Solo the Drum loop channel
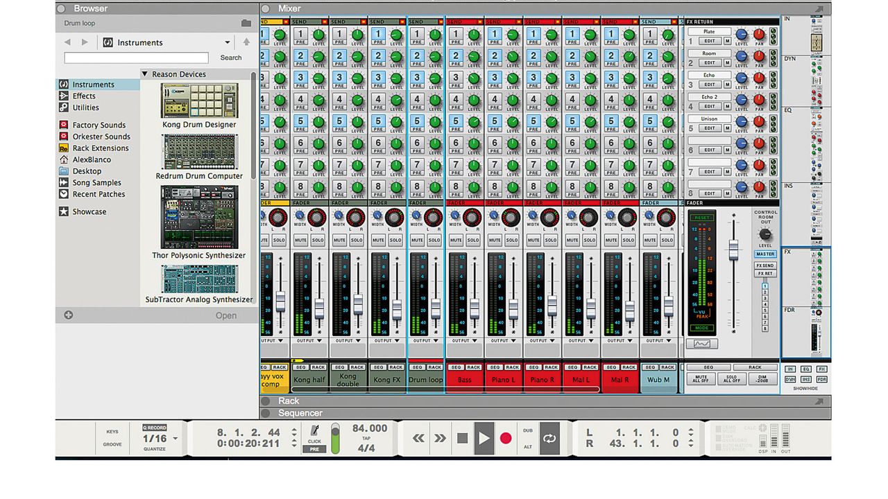The image size is (888, 499). click(x=434, y=240)
